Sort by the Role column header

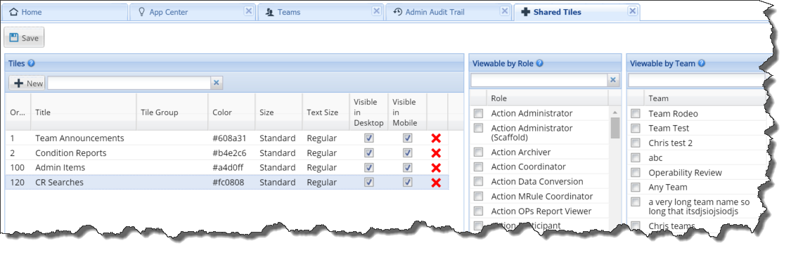coord(547,98)
